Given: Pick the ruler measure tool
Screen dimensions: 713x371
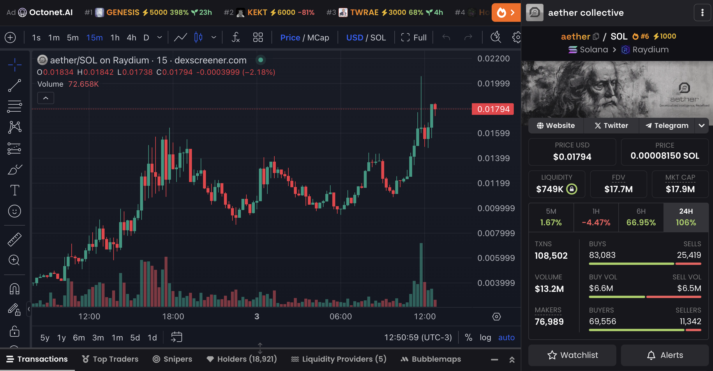Looking at the screenshot, I should click(x=15, y=239).
